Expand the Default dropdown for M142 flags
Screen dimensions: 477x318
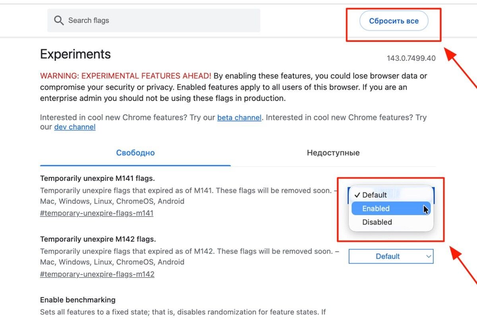pos(391,256)
